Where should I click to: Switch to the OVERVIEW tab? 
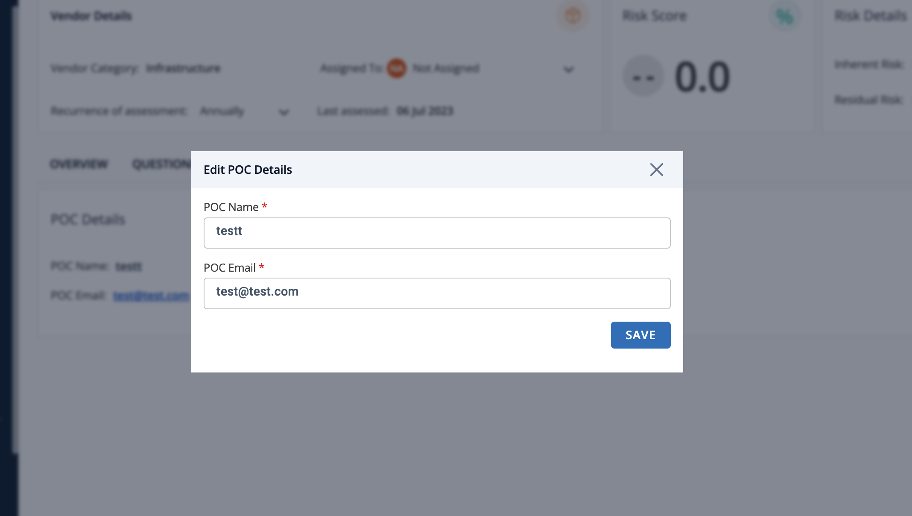(x=79, y=164)
